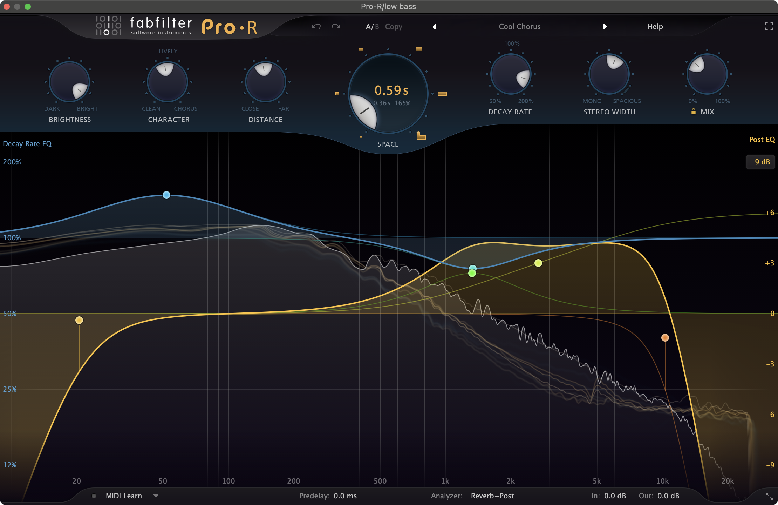Click the Brightness knob
Image resolution: width=778 pixels, height=505 pixels.
[x=69, y=82]
